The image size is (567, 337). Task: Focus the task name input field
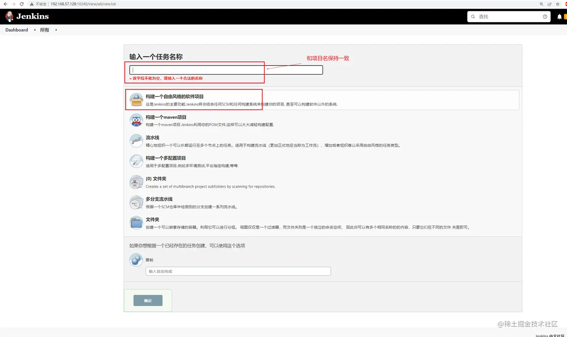[226, 70]
